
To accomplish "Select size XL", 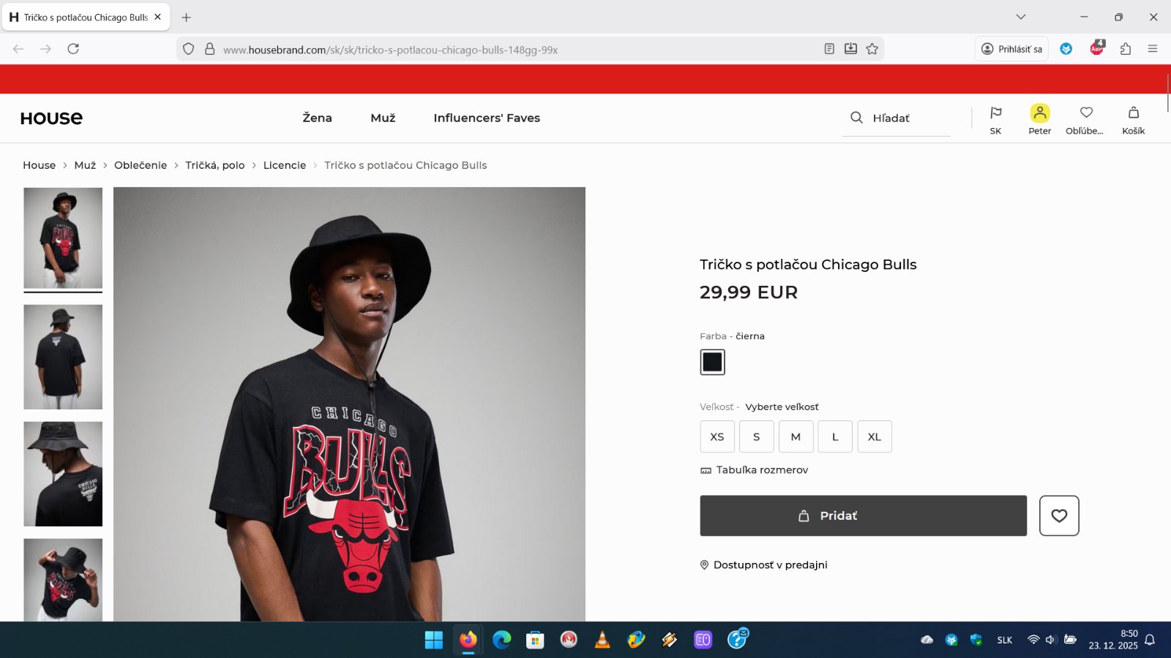I will (875, 436).
